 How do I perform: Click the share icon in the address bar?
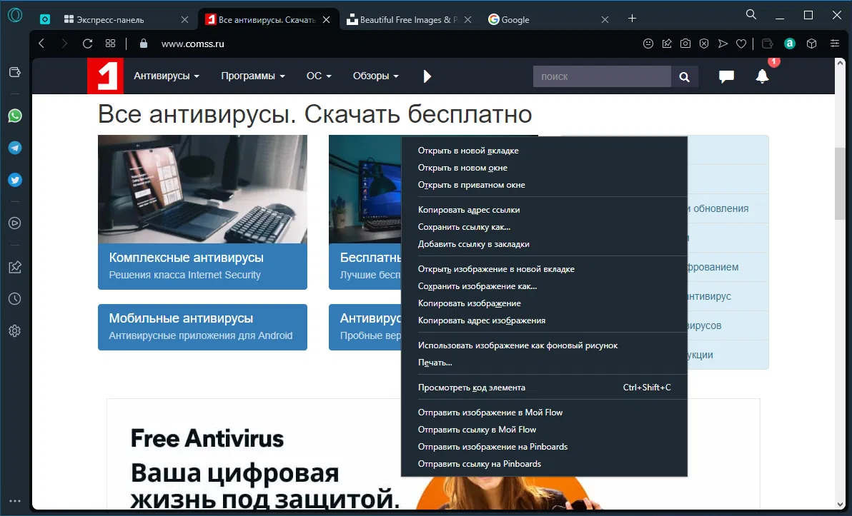(667, 44)
